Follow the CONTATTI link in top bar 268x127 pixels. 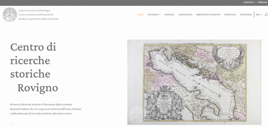[x=249, y=2]
